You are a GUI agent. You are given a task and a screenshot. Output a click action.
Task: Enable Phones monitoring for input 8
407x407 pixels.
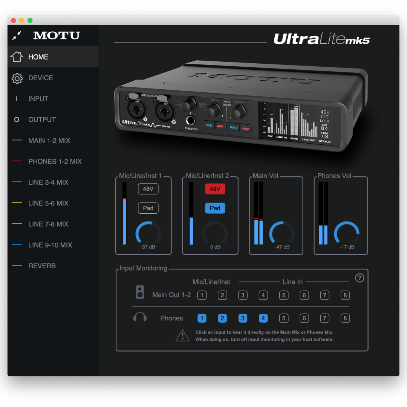pyautogui.click(x=345, y=318)
